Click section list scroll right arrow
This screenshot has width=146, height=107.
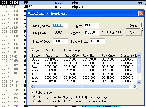135,87
